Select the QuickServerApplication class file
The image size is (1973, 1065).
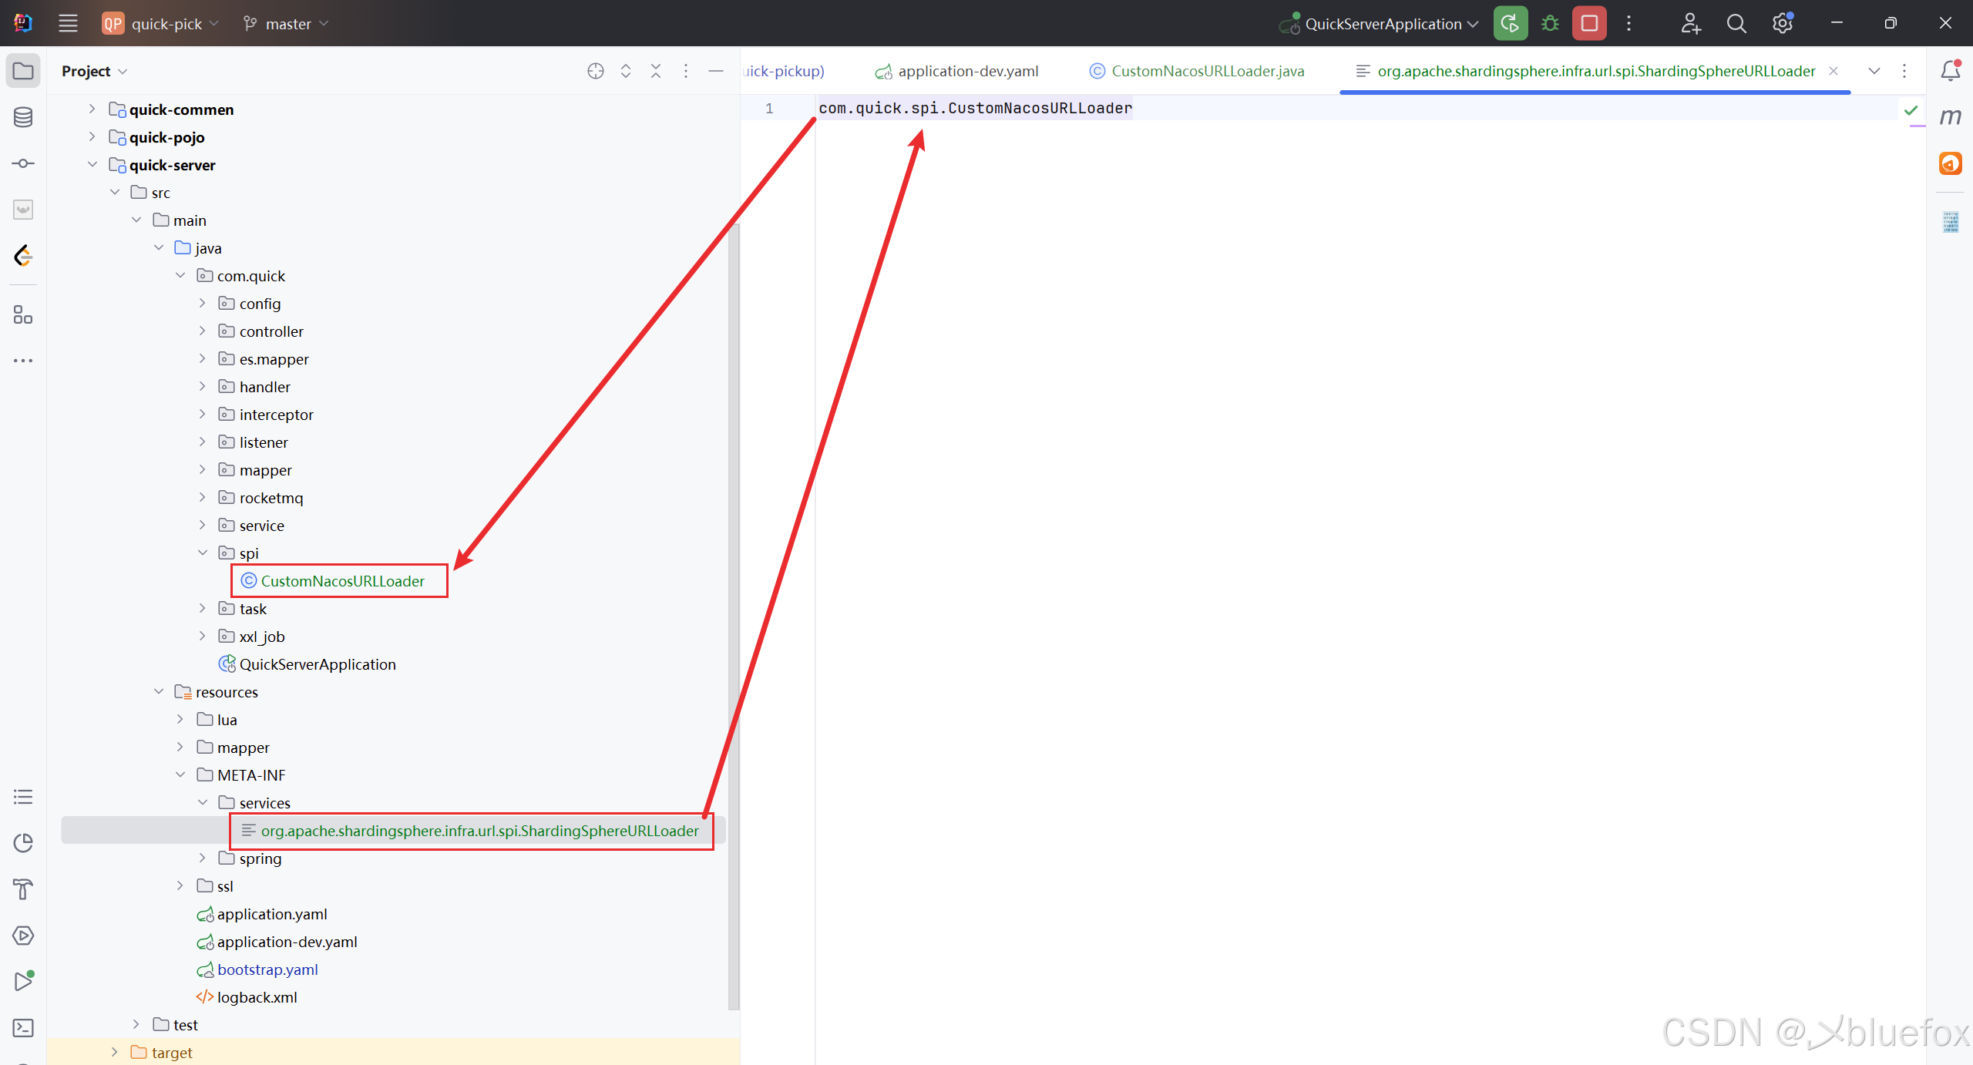[317, 664]
